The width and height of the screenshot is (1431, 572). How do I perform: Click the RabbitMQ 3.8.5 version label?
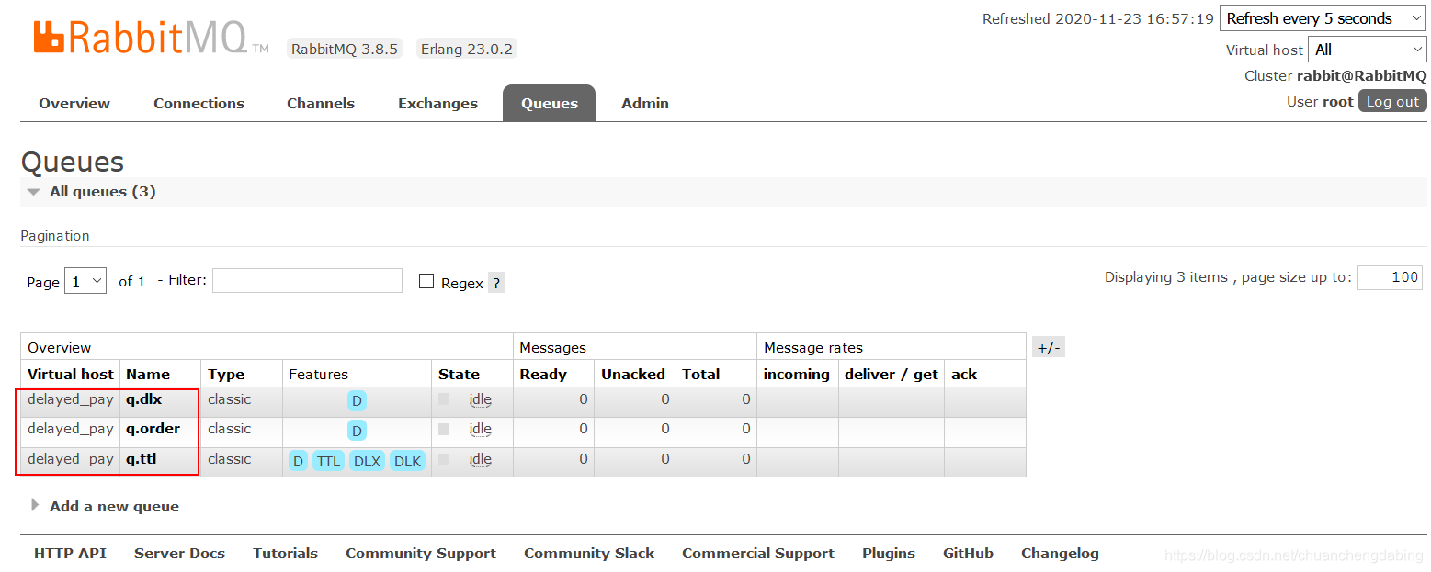(x=345, y=49)
